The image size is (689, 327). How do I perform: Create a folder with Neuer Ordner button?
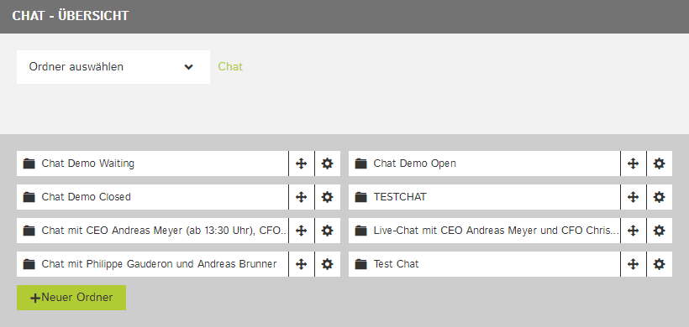point(71,298)
